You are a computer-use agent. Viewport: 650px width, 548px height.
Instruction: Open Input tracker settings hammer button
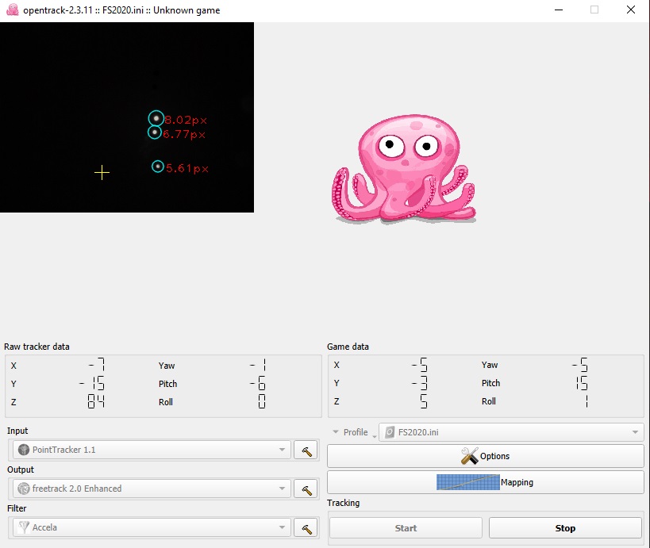click(x=306, y=450)
